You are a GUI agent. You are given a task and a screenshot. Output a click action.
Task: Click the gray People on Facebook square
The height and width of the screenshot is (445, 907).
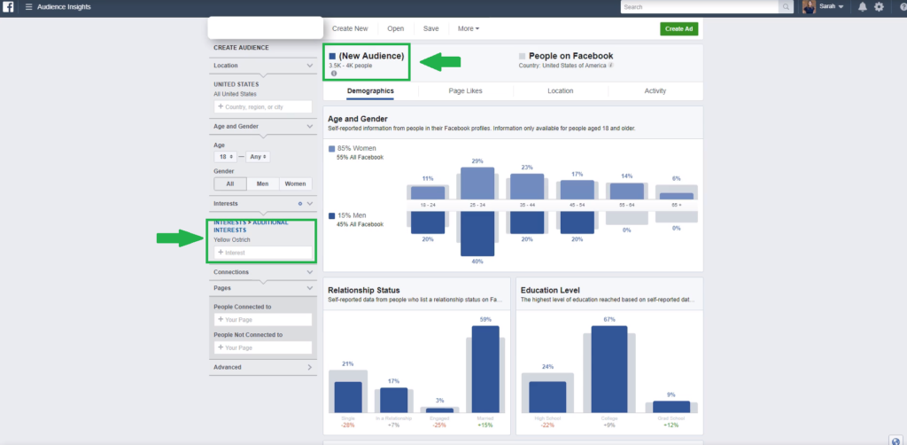tap(523, 56)
